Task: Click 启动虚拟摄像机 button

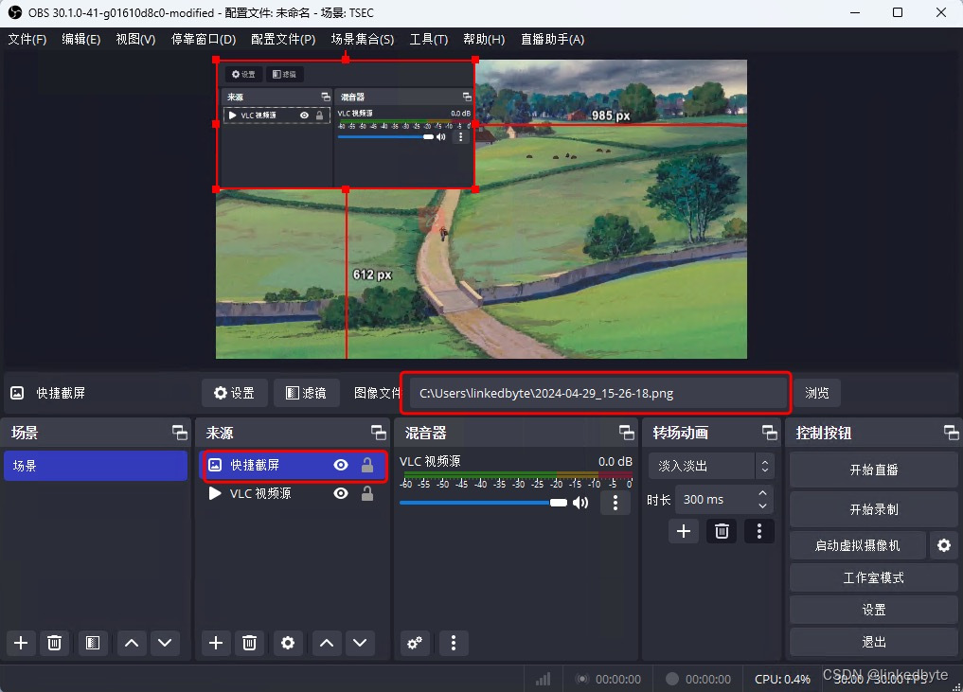Action: pyautogui.click(x=857, y=545)
